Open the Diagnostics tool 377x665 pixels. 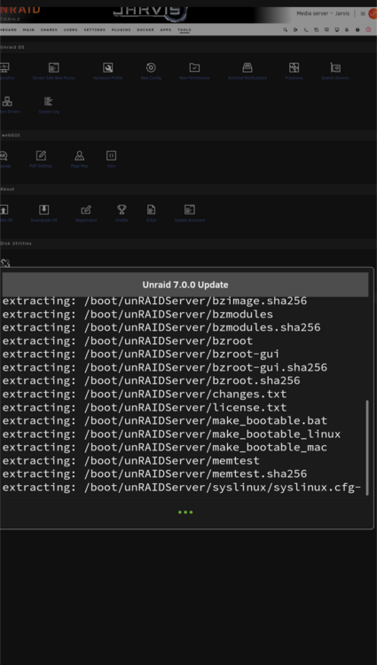(5, 71)
